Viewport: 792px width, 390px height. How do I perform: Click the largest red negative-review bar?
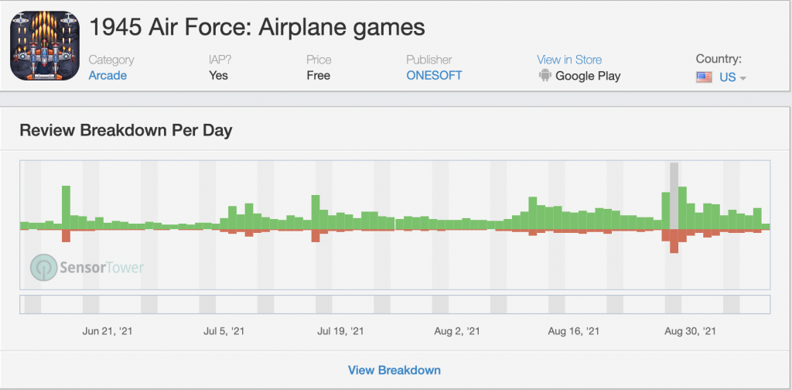(674, 241)
